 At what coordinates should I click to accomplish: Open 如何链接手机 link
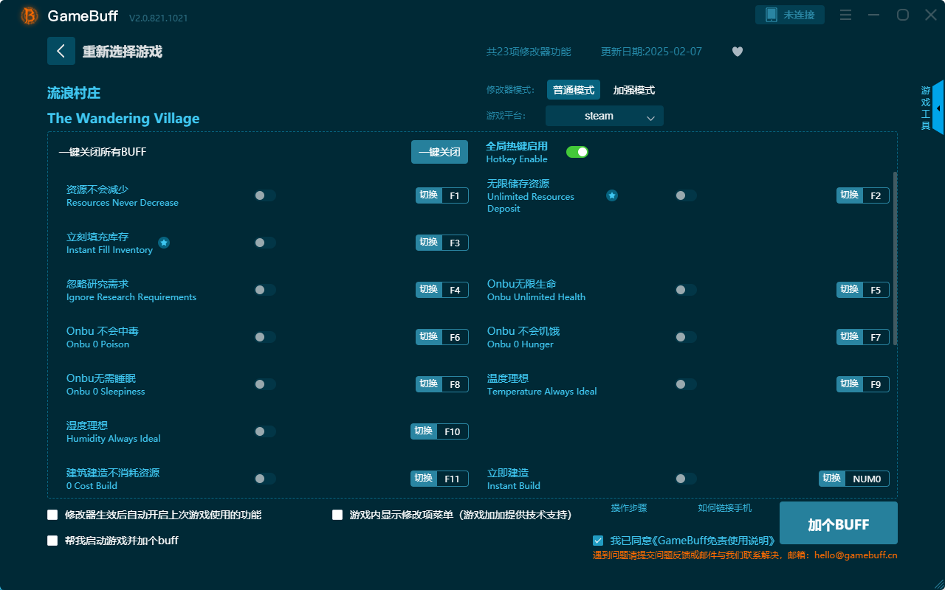(725, 508)
